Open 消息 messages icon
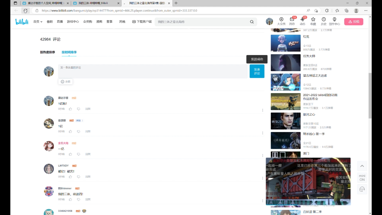The height and width of the screenshot is (215, 382). click(292, 21)
